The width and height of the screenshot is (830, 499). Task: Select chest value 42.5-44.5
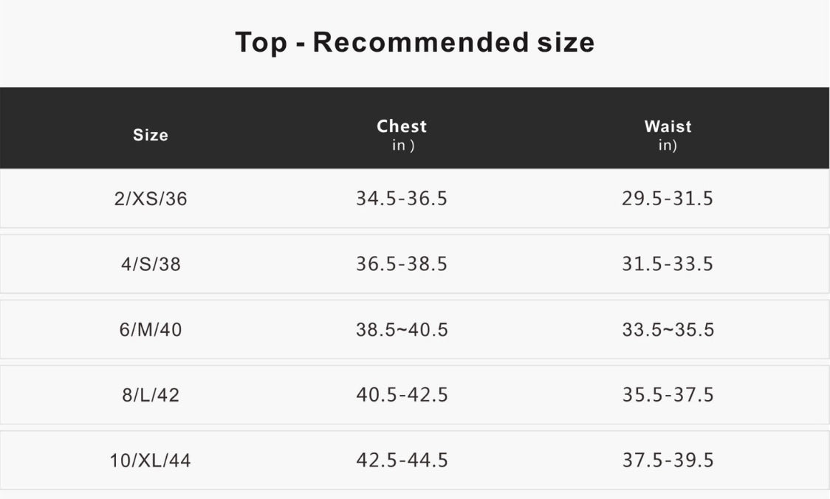click(x=402, y=461)
